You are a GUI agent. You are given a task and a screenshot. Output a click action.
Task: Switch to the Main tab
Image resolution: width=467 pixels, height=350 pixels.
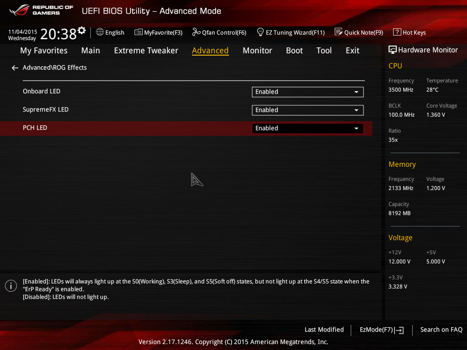click(x=91, y=51)
